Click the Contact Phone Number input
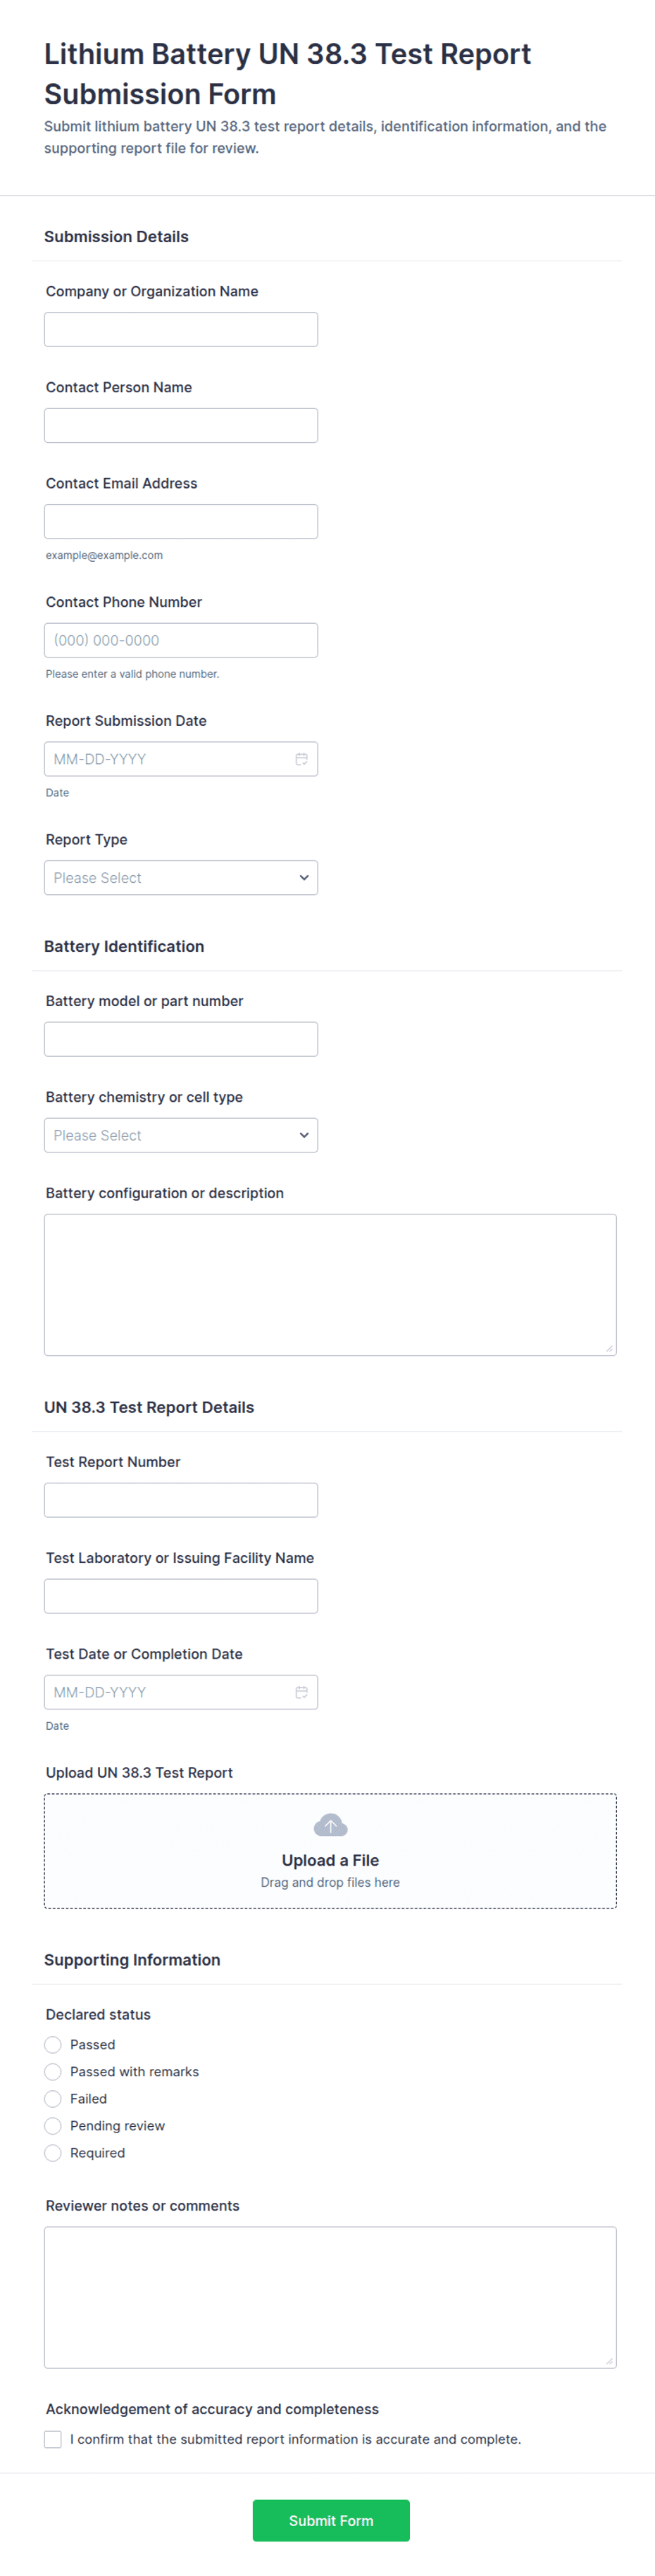 [x=181, y=640]
